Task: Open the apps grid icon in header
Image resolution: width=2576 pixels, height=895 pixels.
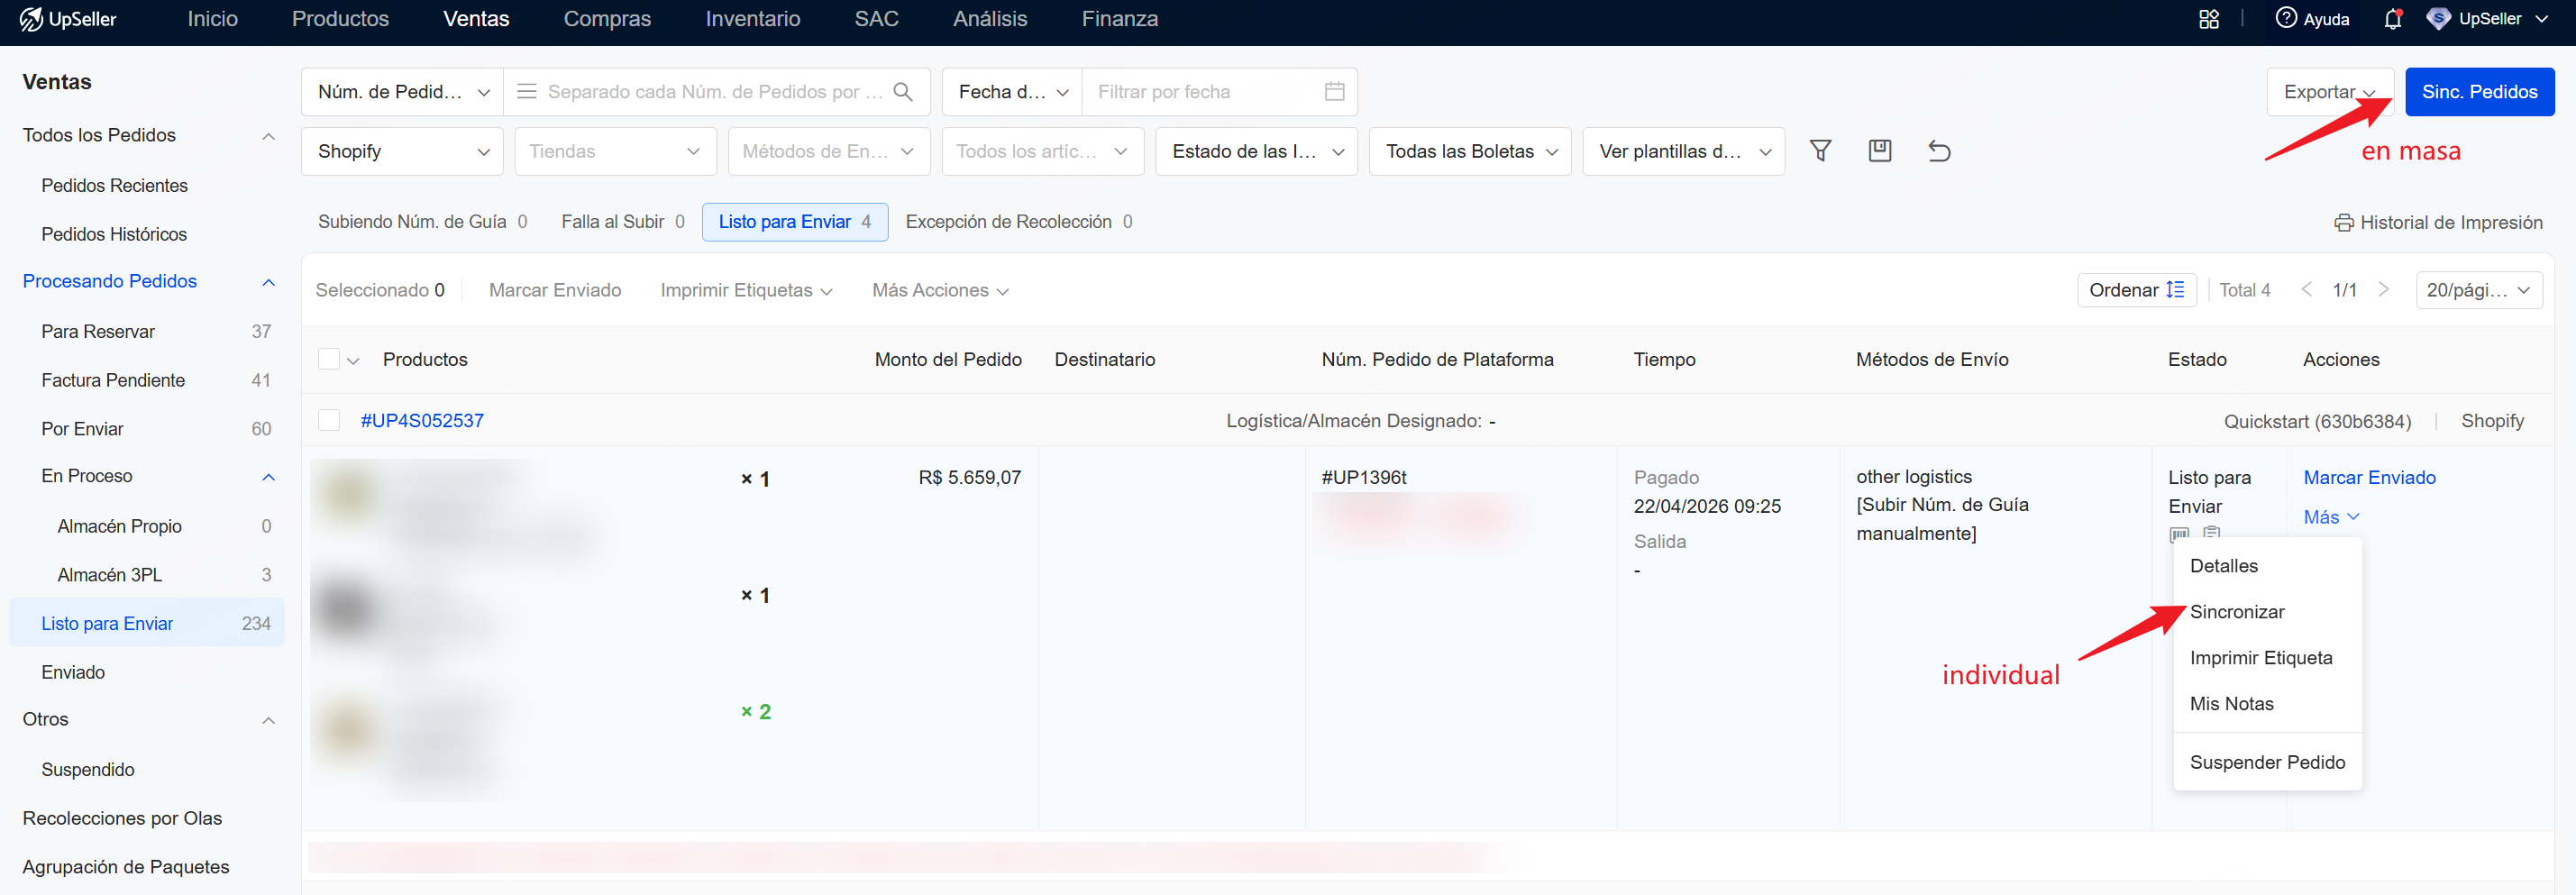Action: [x=2209, y=19]
